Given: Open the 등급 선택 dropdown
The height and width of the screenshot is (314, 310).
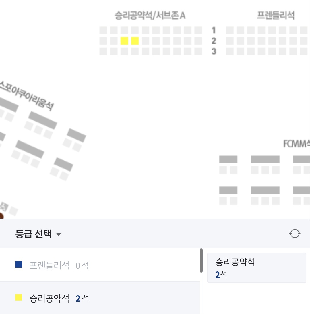Looking at the screenshot, I should coord(34,234).
